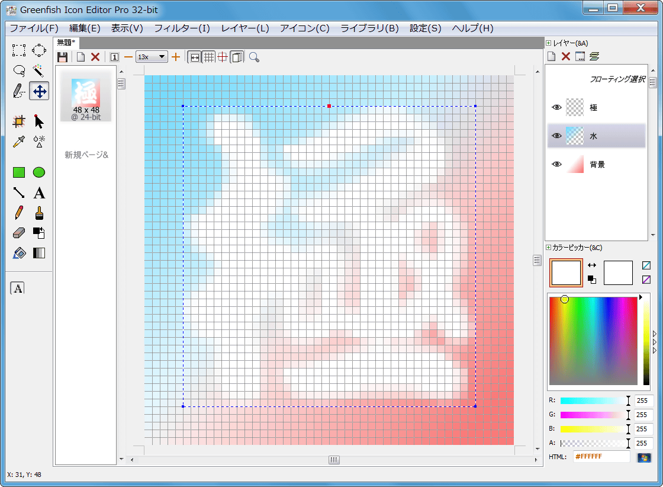Choose the Bucket fill tool
663x487 pixels.
18,253
